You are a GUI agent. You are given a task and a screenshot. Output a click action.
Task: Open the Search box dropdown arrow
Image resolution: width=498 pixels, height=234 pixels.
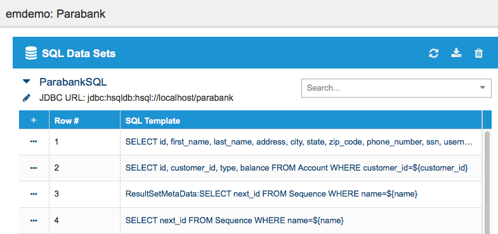483,88
